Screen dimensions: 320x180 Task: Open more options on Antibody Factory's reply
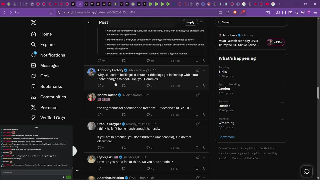point(203,70)
